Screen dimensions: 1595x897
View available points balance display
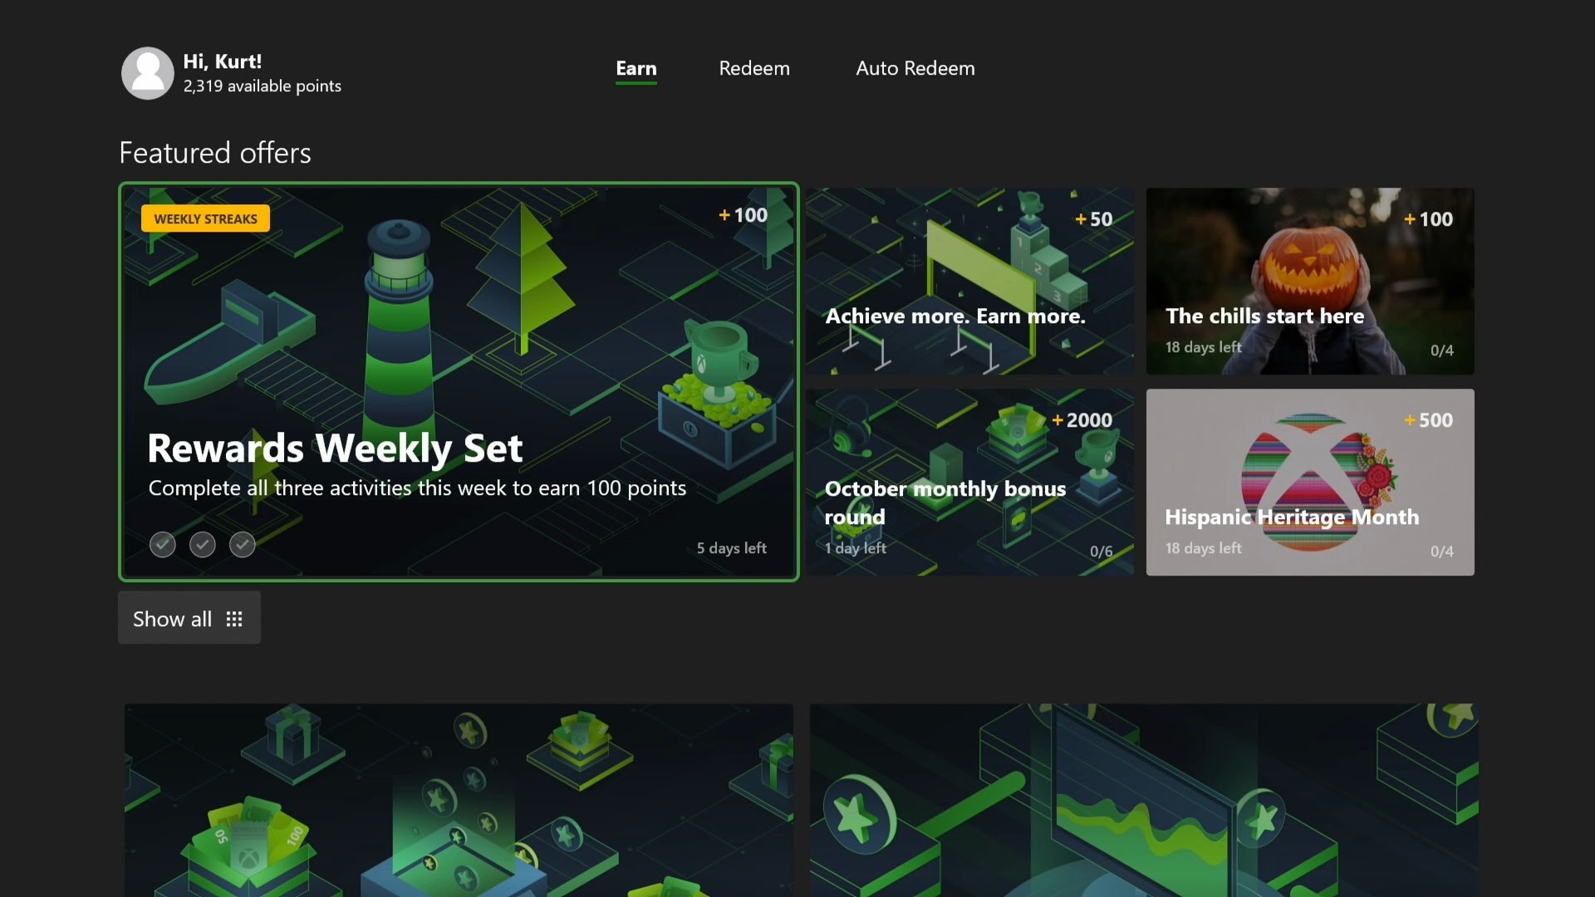[x=261, y=86]
